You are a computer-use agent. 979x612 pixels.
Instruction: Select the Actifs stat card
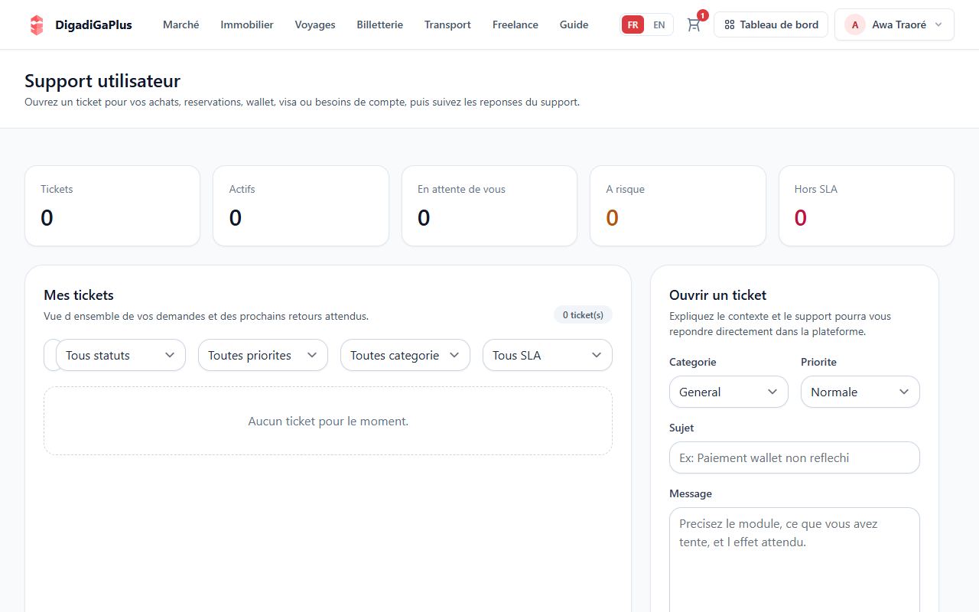tap(301, 206)
